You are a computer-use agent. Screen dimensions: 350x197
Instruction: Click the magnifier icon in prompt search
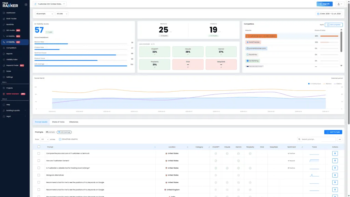pos(299,139)
